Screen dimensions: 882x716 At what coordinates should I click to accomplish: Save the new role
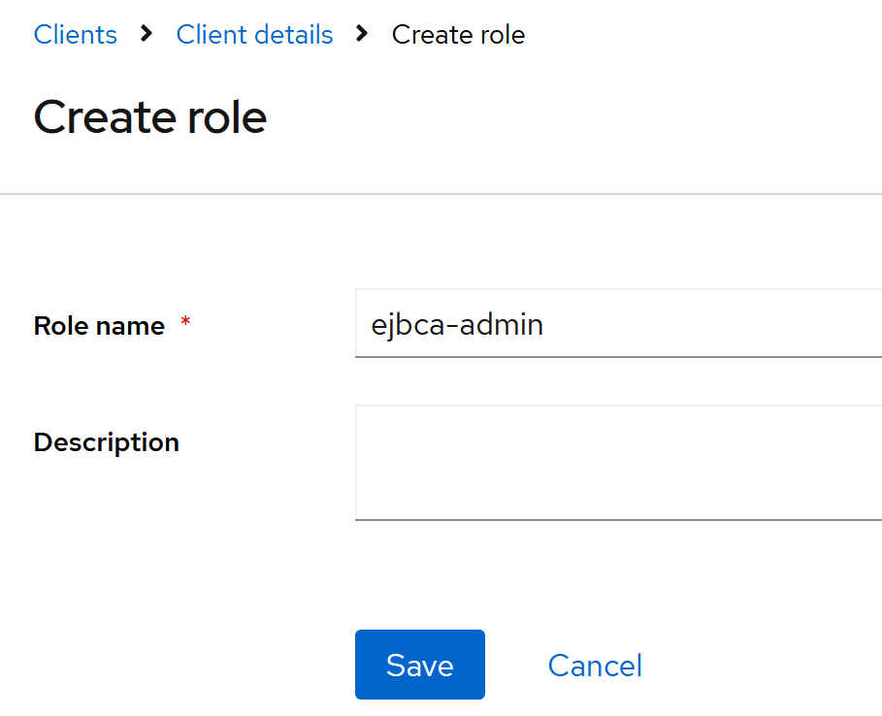click(419, 665)
